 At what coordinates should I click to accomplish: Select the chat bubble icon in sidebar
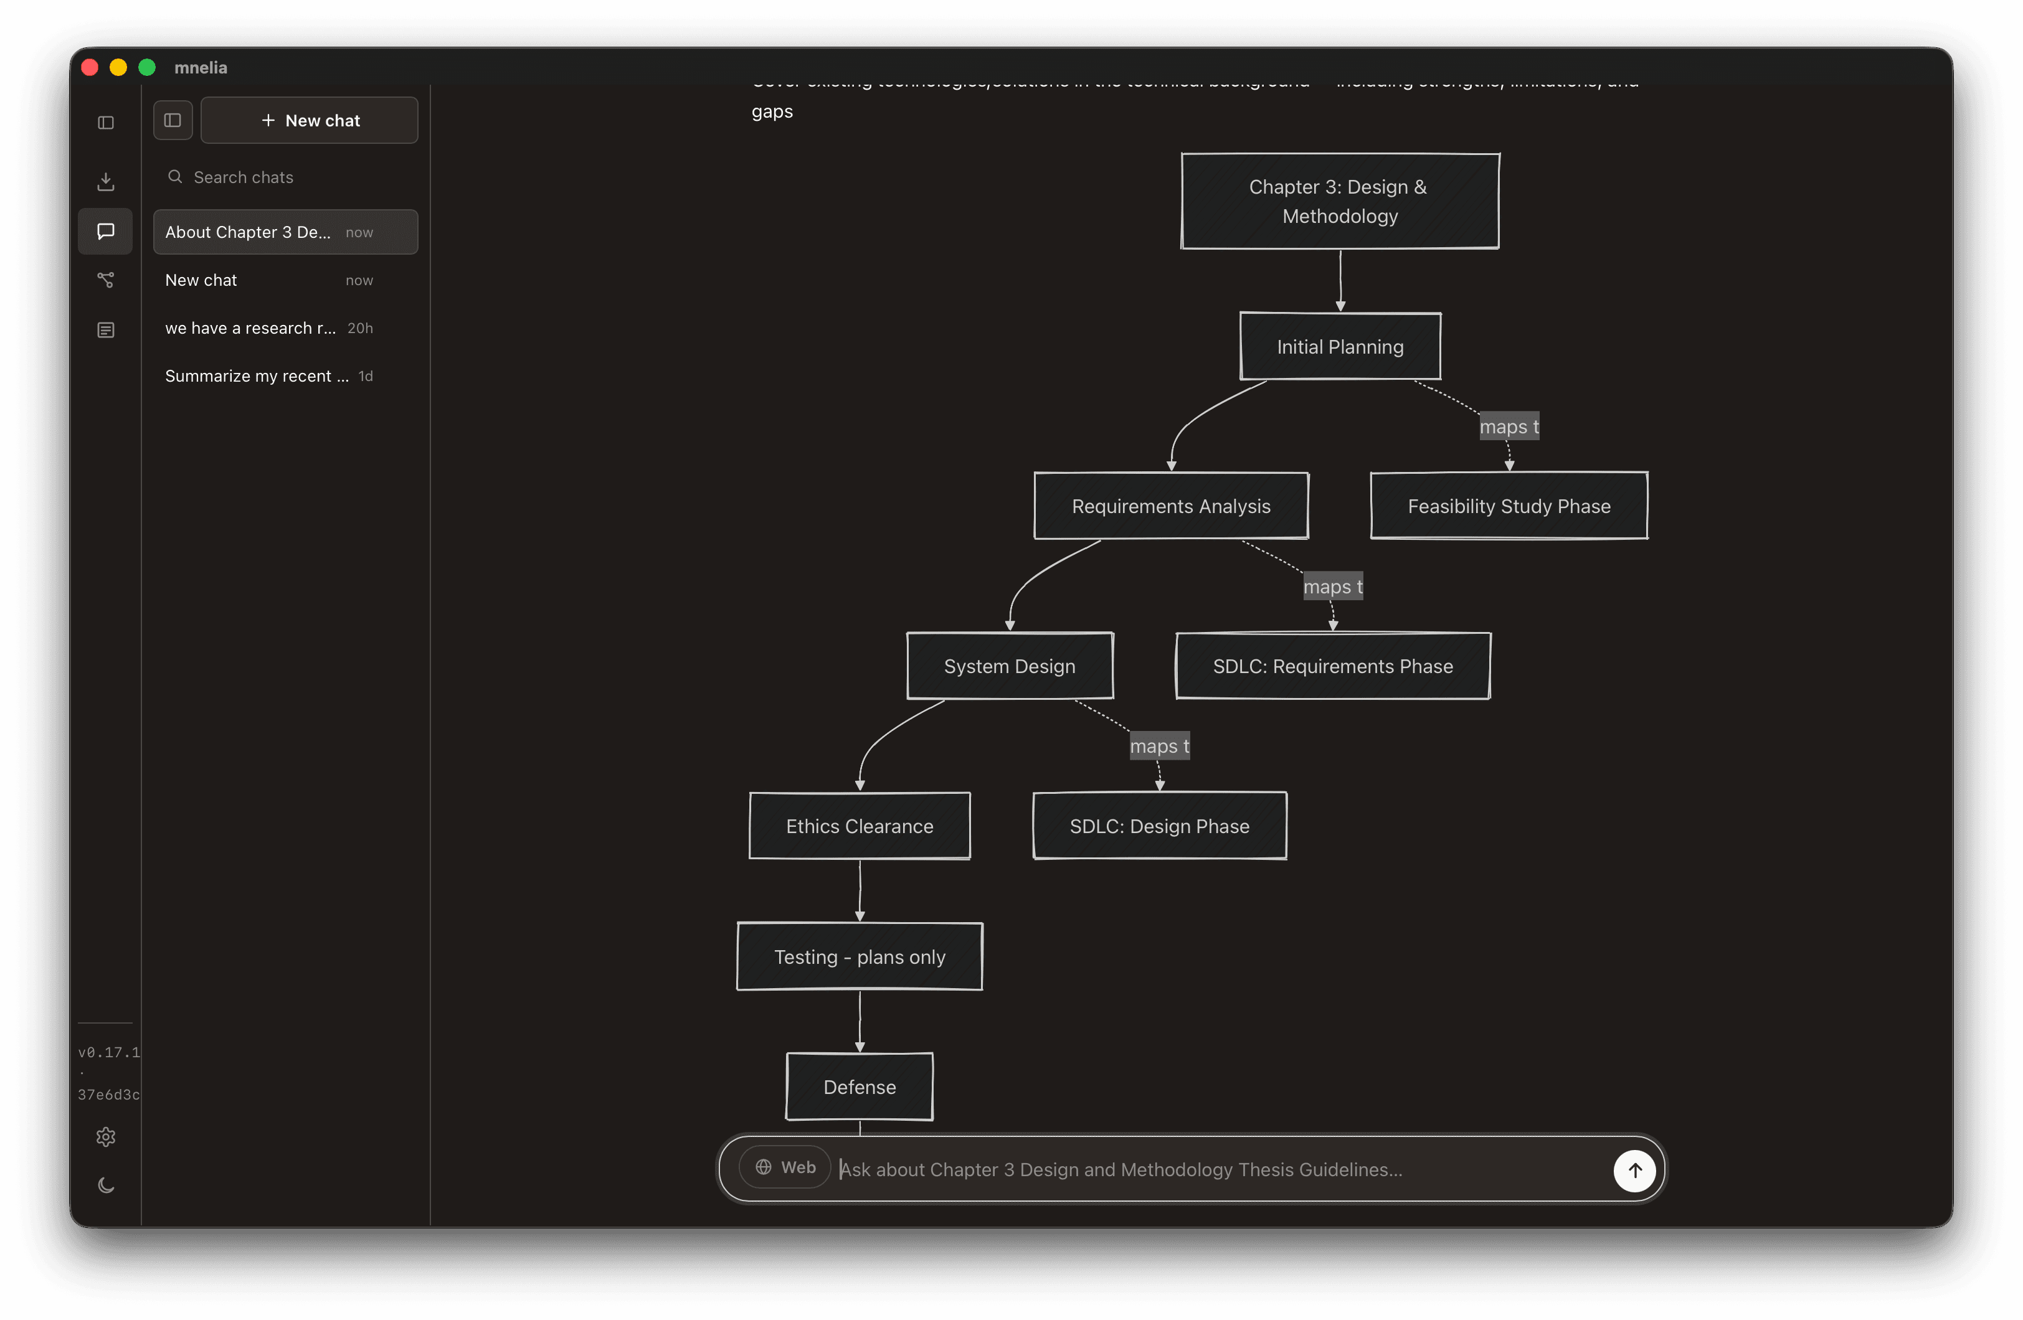[x=105, y=231]
